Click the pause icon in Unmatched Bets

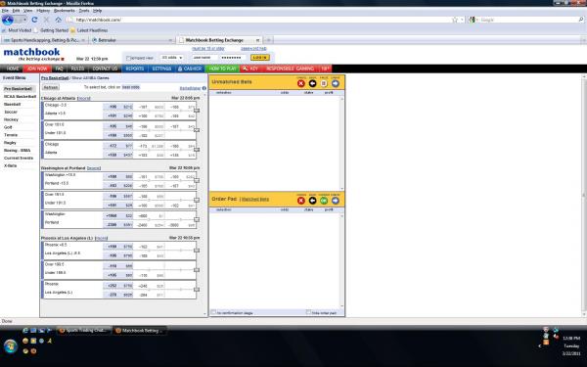point(324,83)
